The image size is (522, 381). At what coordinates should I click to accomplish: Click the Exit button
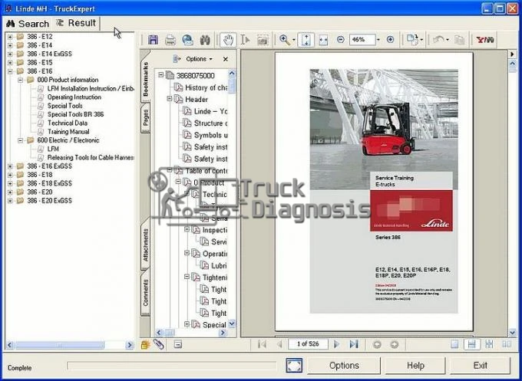coord(480,366)
